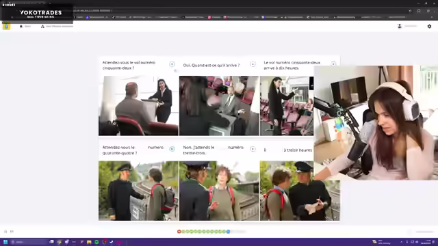Play audio for 'Le vol numéro cinquante-deux arrive'
The width and height of the screenshot is (438, 246).
pyautogui.click(x=333, y=64)
